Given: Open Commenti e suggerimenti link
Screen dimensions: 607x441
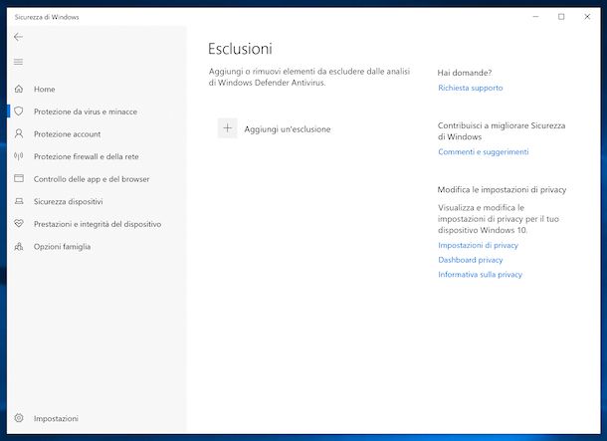Looking at the screenshot, I should [484, 151].
